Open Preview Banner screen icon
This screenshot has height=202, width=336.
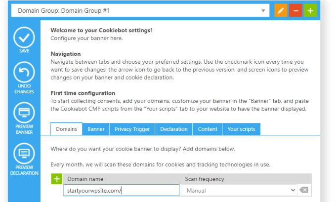(24, 113)
